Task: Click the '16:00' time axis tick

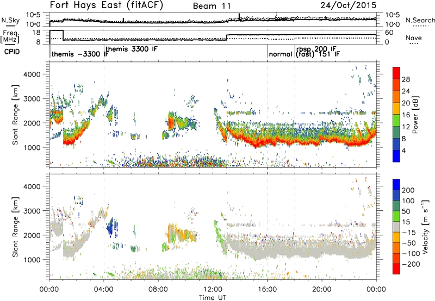Action: pyautogui.click(x=267, y=289)
